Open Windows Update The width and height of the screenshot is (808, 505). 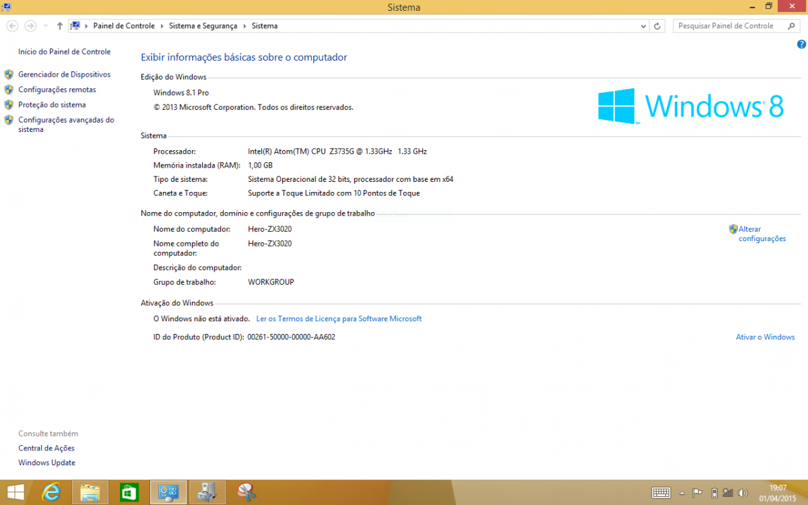coord(47,463)
